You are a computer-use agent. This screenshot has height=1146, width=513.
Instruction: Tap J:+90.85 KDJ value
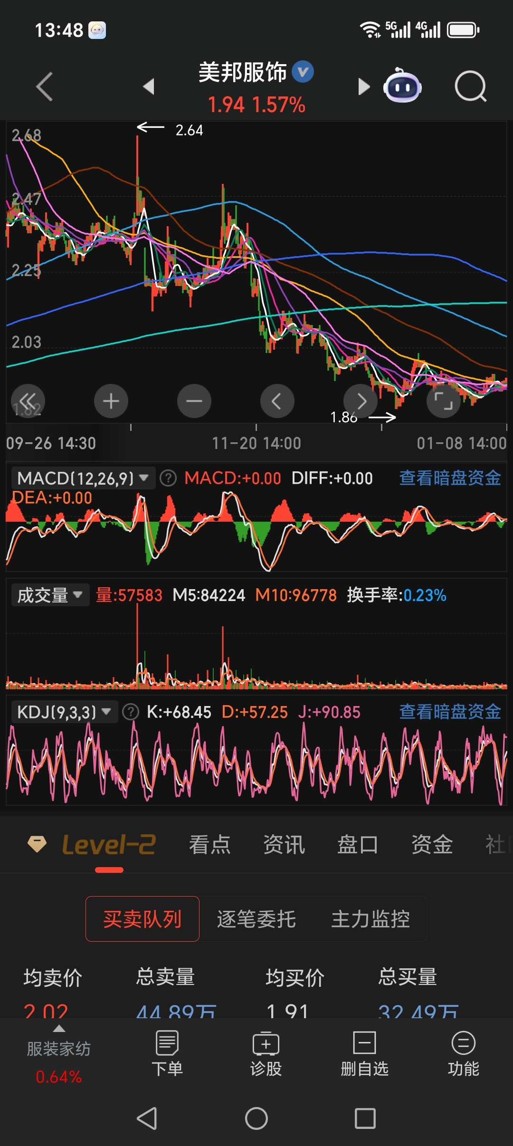click(329, 712)
